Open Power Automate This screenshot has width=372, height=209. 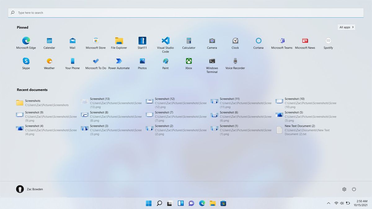tap(119, 61)
